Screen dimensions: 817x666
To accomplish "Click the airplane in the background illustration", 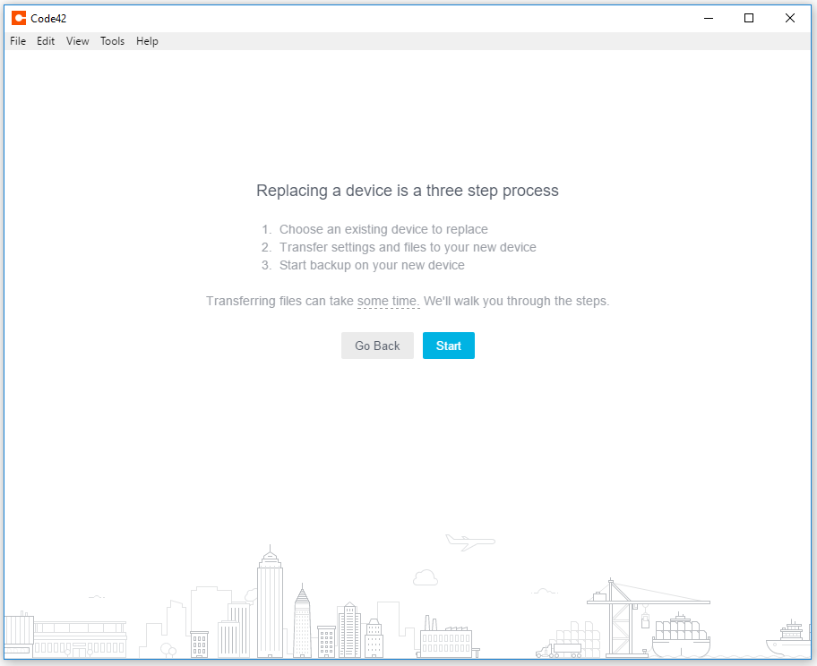I will pyautogui.click(x=469, y=542).
